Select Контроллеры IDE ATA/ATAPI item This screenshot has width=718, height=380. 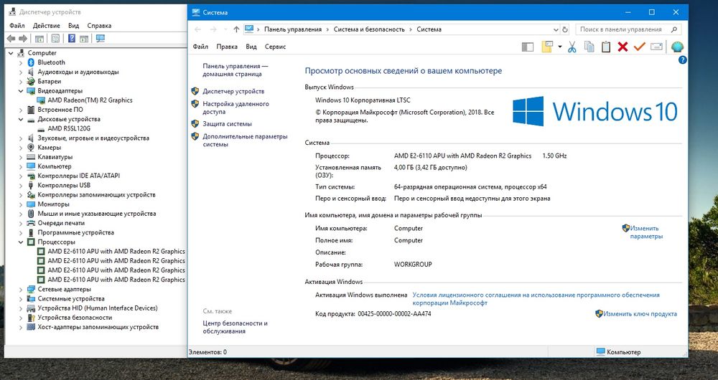point(79,176)
